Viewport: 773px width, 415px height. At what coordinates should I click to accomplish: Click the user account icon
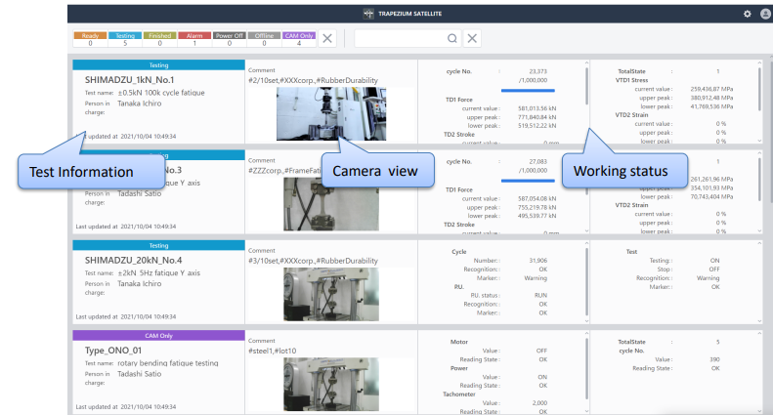(762, 15)
